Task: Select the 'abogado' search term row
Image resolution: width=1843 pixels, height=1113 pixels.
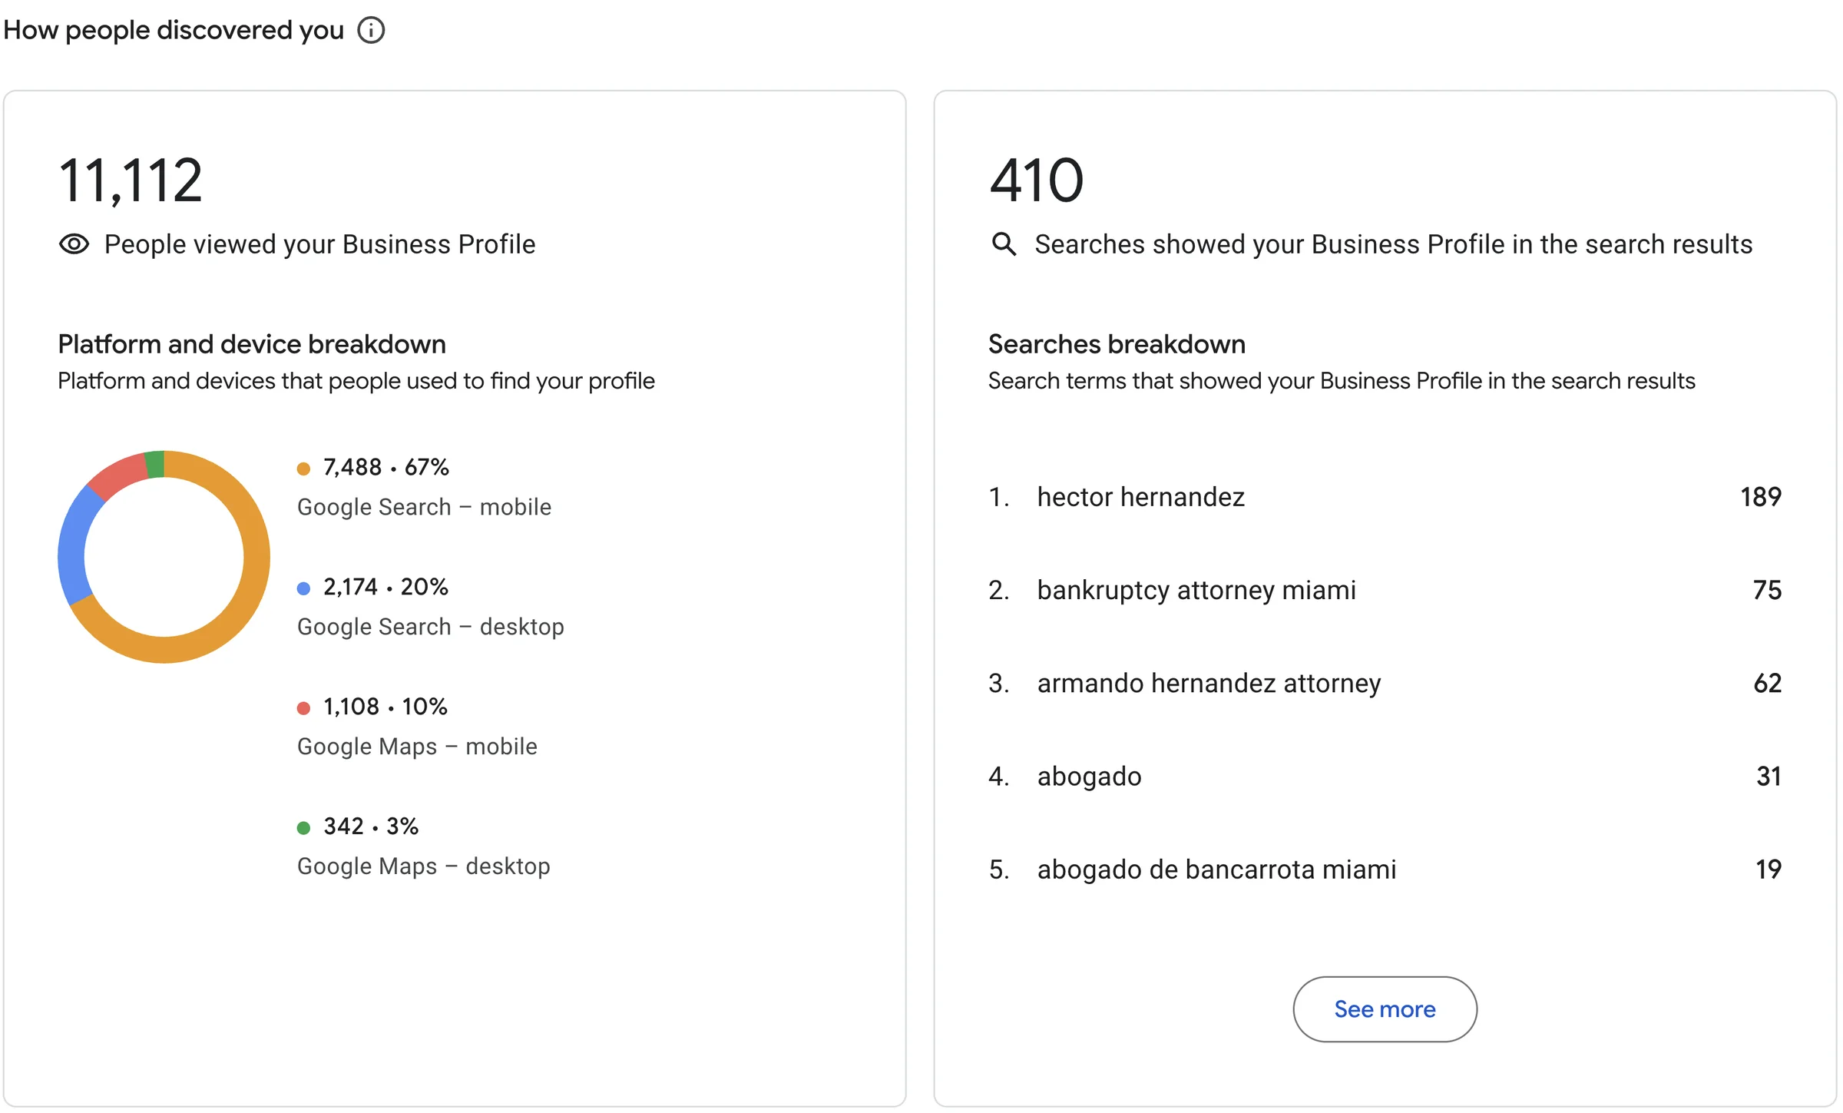Action: click(1385, 776)
